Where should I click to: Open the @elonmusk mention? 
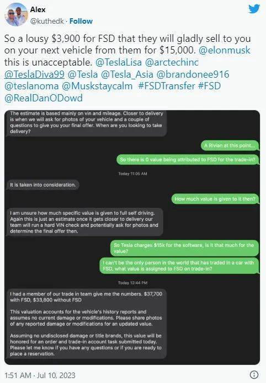225,50
